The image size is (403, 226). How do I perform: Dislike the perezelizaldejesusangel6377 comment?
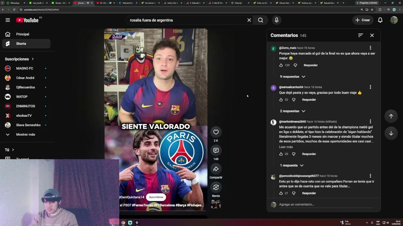(x=294, y=193)
